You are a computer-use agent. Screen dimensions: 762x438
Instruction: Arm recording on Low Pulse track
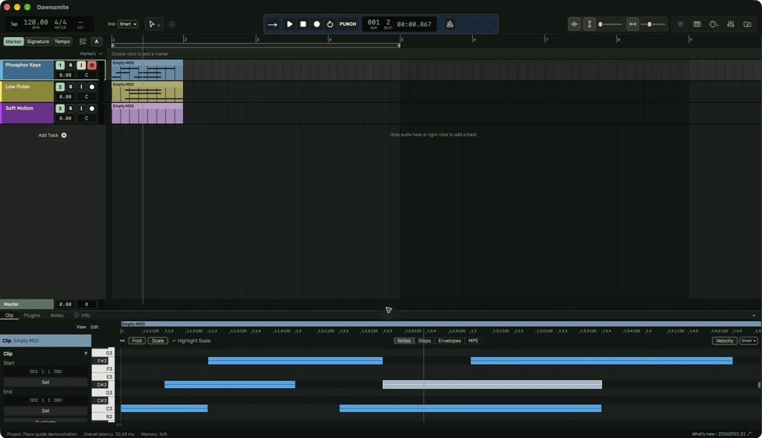(x=92, y=87)
